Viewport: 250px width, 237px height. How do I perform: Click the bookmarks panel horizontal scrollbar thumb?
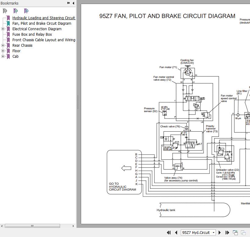(32, 226)
